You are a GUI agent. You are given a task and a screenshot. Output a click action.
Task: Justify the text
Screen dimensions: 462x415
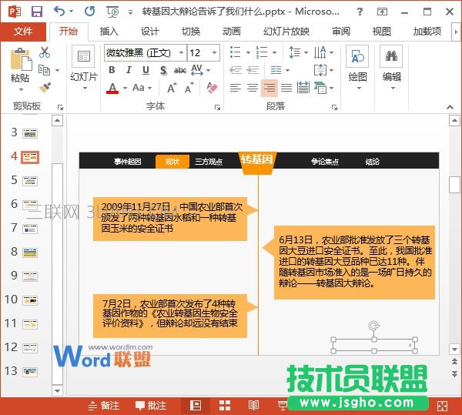tap(286, 88)
